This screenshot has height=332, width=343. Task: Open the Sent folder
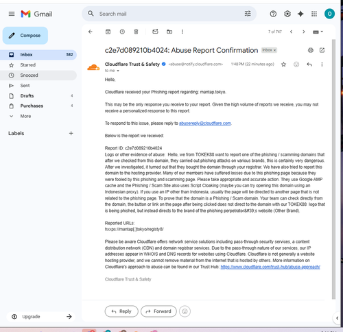[38, 86]
